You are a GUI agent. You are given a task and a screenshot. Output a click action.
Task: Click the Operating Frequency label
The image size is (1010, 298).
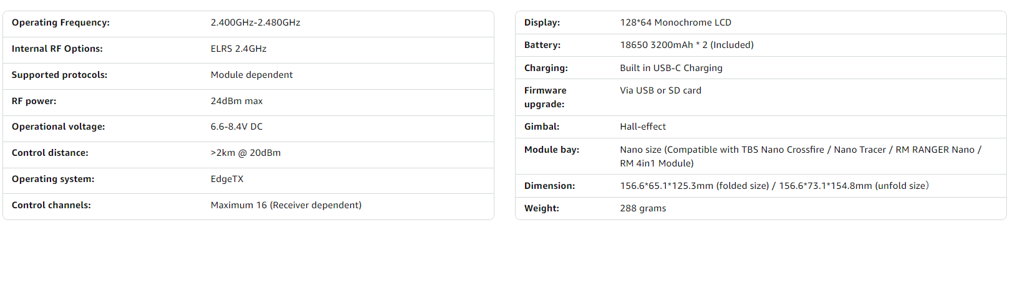click(60, 22)
